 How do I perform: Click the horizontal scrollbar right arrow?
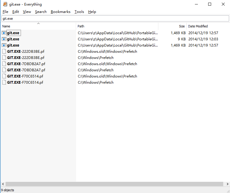coord(227,184)
